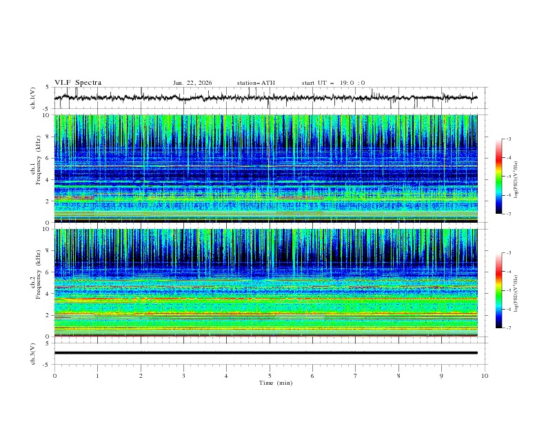Click time axis tick label "7"
Image resolution: width=546 pixels, height=422 pixels.
tap(356, 376)
